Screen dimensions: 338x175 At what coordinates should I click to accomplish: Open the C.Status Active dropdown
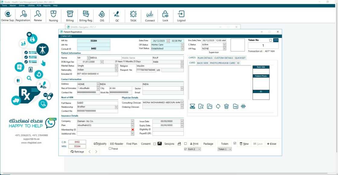pos(225,45)
